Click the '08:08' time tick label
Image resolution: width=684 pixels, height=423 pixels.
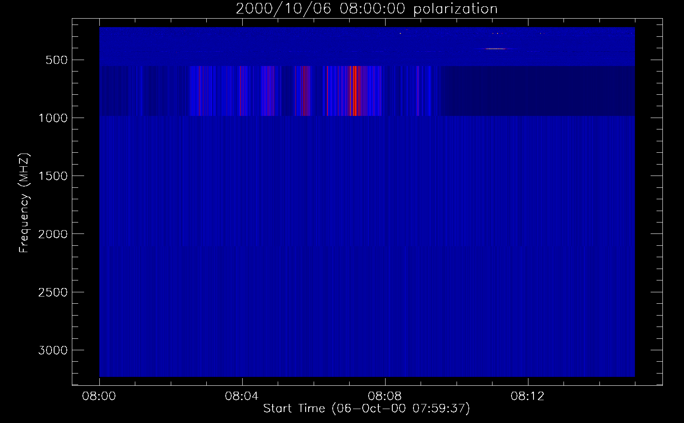[x=385, y=396]
